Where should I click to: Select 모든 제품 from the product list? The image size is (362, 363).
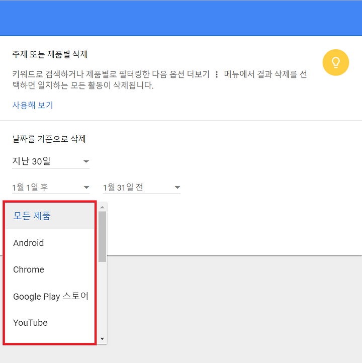[50, 216]
